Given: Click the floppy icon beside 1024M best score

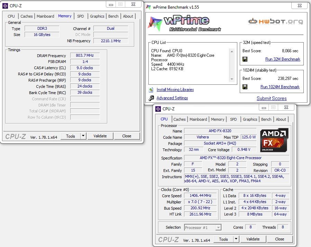Looking at the screenshot, I should (245, 87).
